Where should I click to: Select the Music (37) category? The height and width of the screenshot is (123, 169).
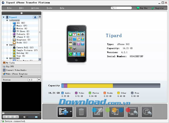pos(20,25)
